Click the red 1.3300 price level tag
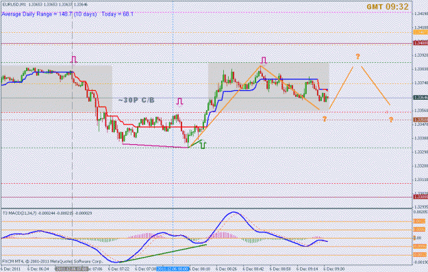428x272 pixels. 420,197
